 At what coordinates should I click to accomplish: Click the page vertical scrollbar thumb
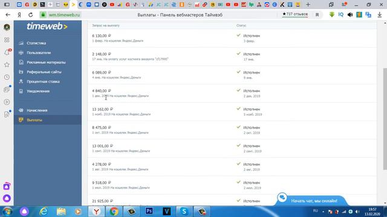pyautogui.click(x=385, y=119)
